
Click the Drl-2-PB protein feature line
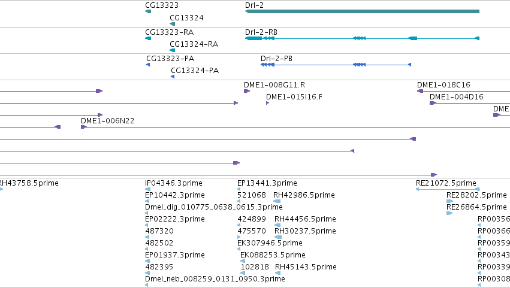tap(336, 65)
